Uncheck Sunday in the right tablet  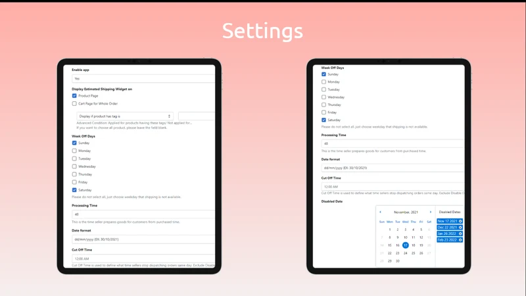tap(323, 74)
